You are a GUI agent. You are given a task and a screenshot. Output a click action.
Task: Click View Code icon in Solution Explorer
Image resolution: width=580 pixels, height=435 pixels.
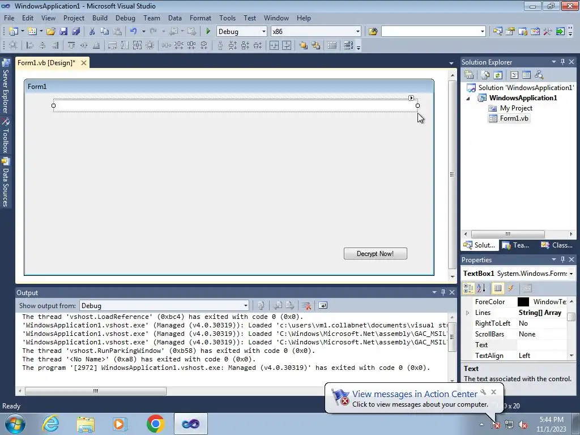pyautogui.click(x=514, y=75)
